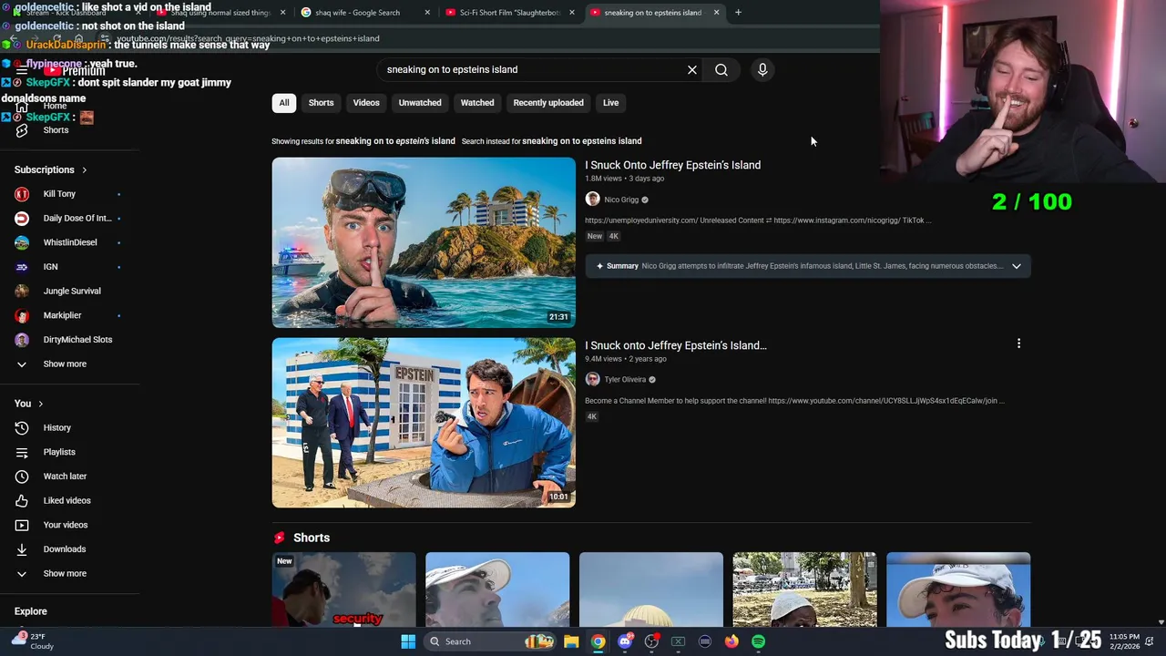The width and height of the screenshot is (1166, 656).
Task: Open more options for Tyler Oliveira video
Action: point(1018,343)
